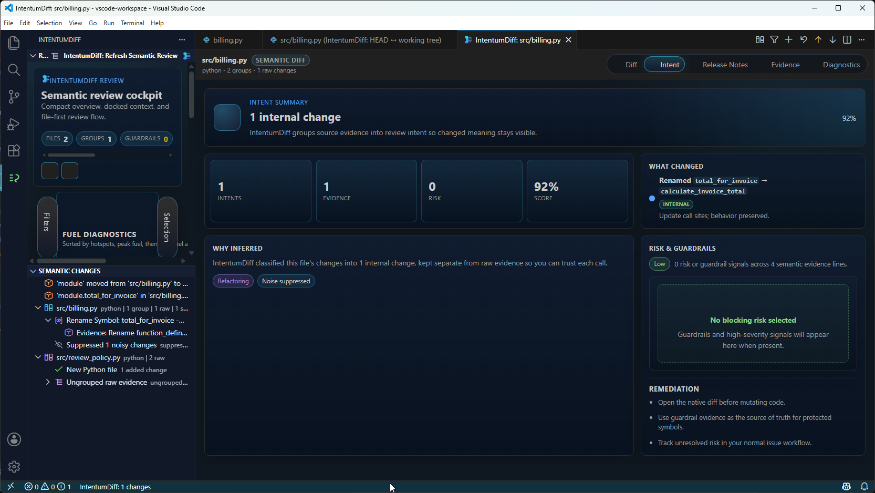The width and height of the screenshot is (875, 493).
Task: Click the revert arrow icon in editor toolbar
Action: [x=803, y=40]
